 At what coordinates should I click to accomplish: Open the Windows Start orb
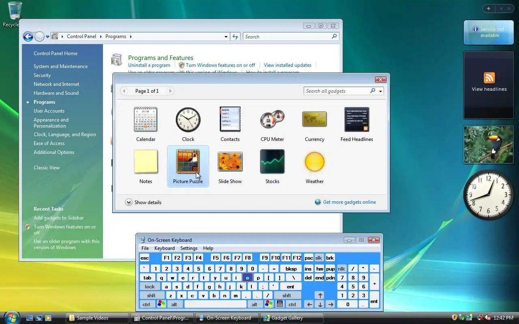click(11, 317)
